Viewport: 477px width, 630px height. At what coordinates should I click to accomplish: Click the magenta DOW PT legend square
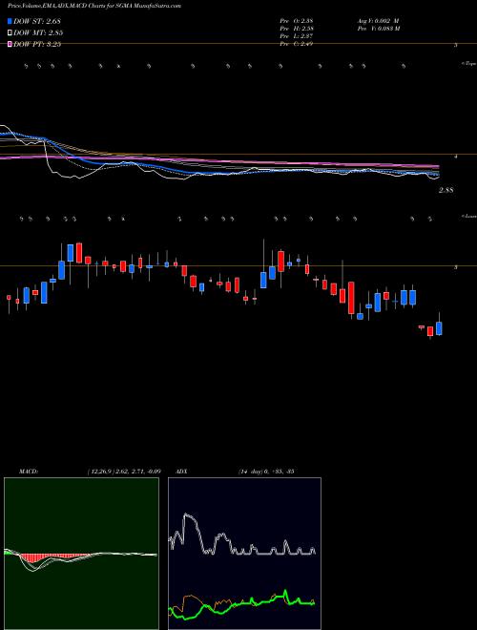pos(10,44)
